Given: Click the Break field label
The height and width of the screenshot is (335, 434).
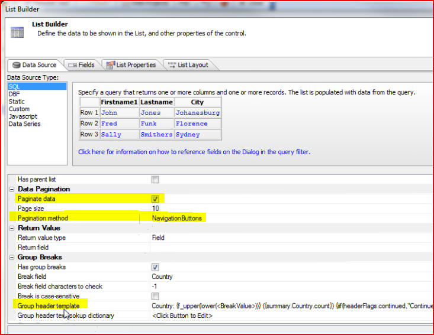Looking at the screenshot, I should pos(32,277).
